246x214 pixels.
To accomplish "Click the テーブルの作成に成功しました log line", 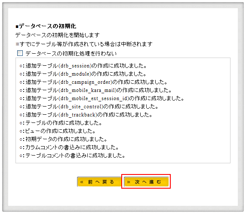I will pyautogui.click(x=61, y=123).
